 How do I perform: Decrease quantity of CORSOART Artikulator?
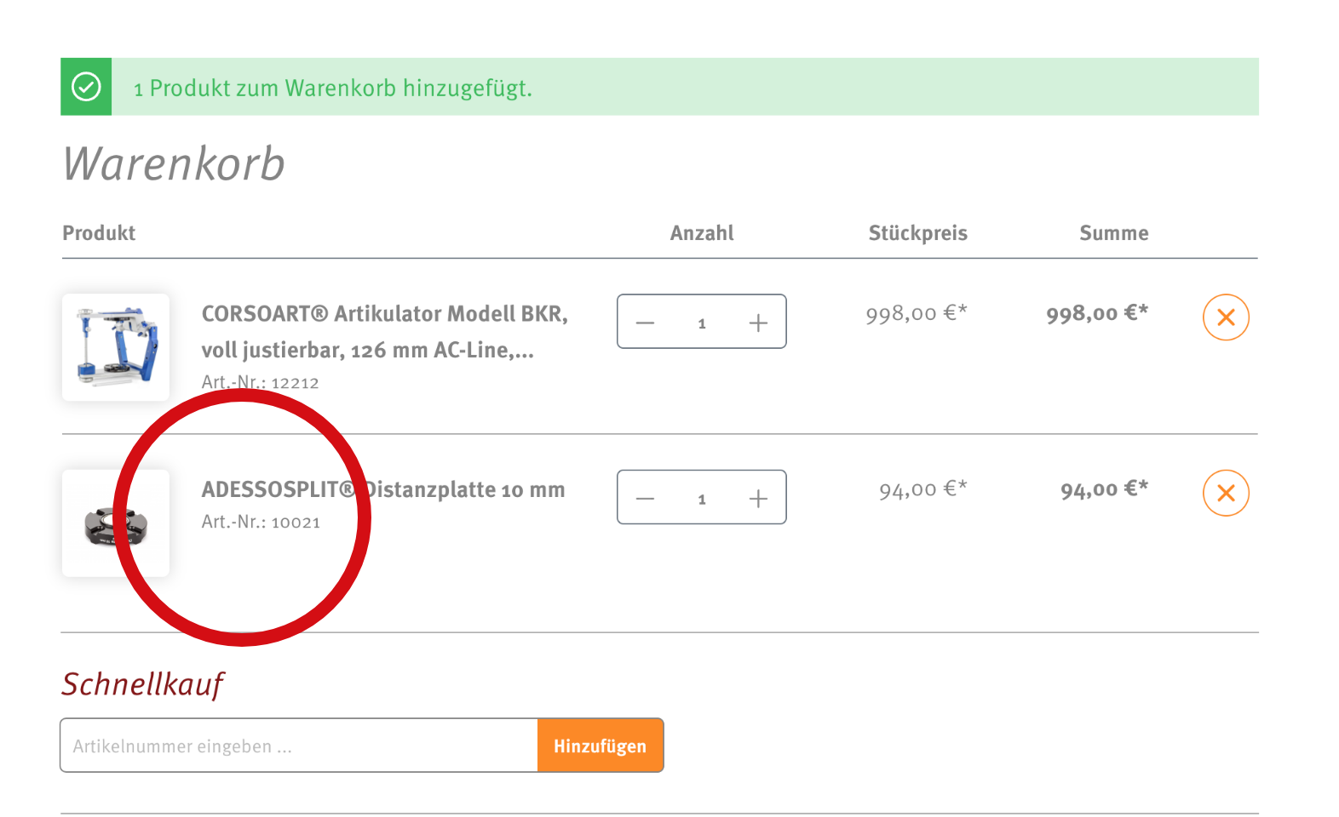pos(645,323)
